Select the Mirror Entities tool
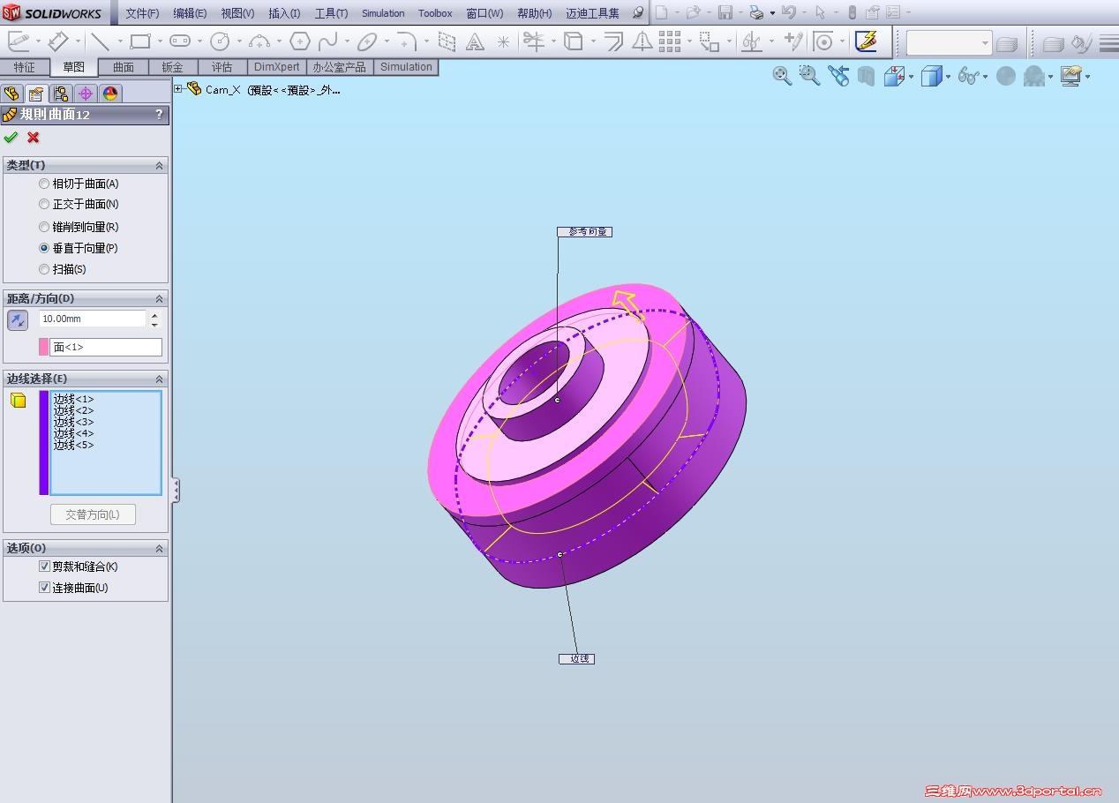This screenshot has width=1119, height=803. point(642,41)
